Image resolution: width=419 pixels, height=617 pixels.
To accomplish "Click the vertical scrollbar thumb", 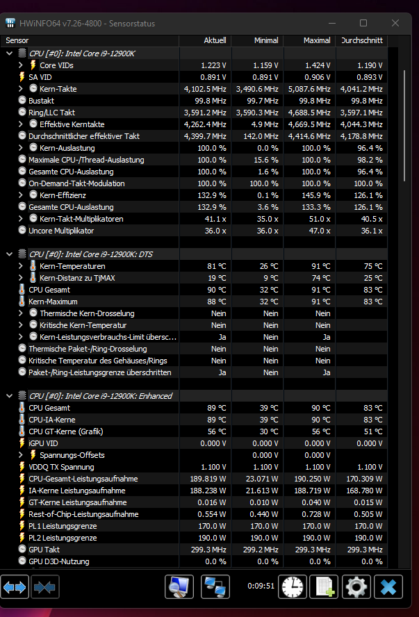I will pos(404,126).
